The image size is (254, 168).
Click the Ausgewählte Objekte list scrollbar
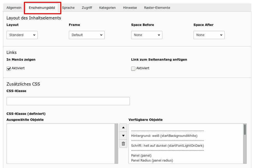(116, 144)
